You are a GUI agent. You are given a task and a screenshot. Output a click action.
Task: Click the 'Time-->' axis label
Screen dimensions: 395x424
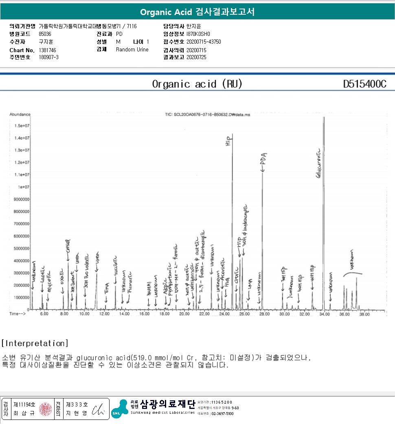pyautogui.click(x=18, y=314)
